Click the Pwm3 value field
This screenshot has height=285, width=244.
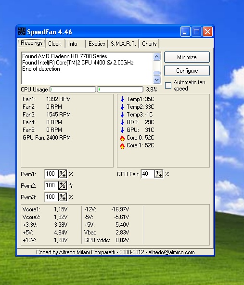point(51,197)
